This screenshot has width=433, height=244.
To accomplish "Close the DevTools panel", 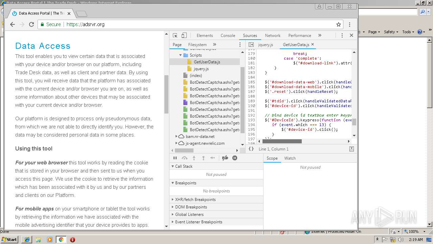I will point(351,35).
